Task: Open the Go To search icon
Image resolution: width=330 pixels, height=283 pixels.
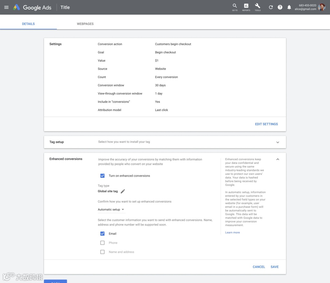Action: 235,7
